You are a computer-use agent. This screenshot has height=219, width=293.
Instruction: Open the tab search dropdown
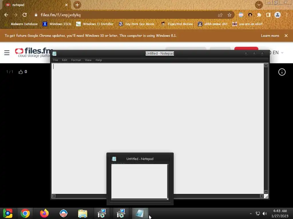[x=259, y=5]
